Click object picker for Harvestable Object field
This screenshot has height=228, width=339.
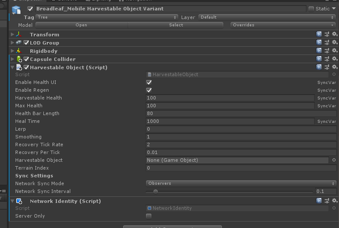[334, 160]
